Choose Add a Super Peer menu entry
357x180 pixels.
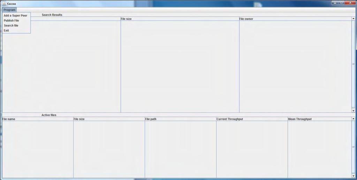coord(16,16)
